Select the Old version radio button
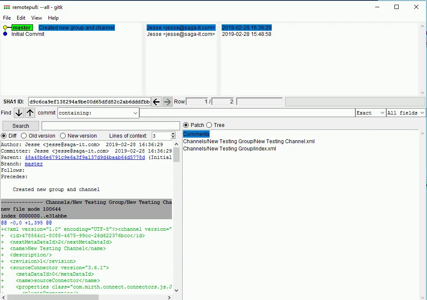Viewport: 427px width, 300px height. [x=24, y=135]
